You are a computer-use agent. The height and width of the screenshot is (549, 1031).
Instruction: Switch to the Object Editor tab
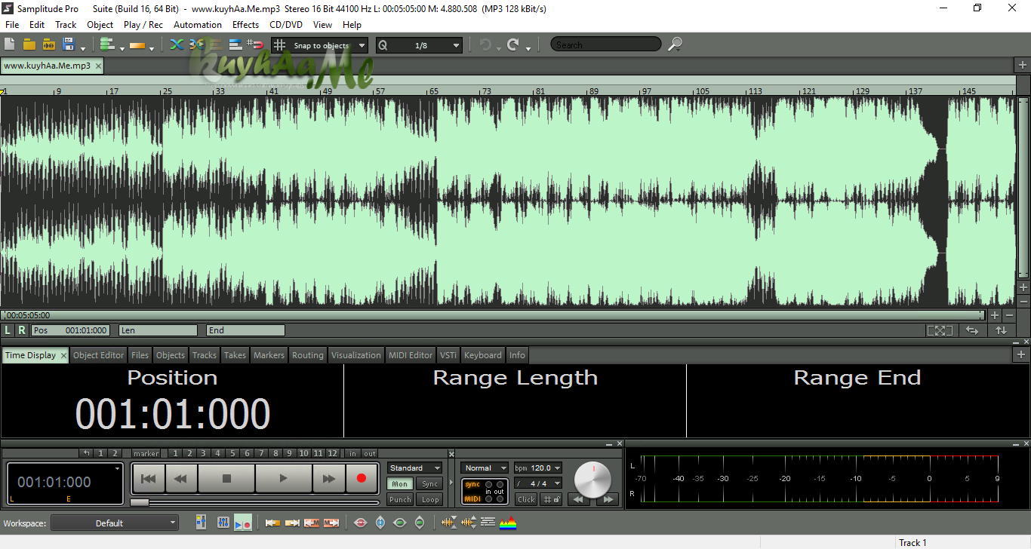click(x=98, y=355)
